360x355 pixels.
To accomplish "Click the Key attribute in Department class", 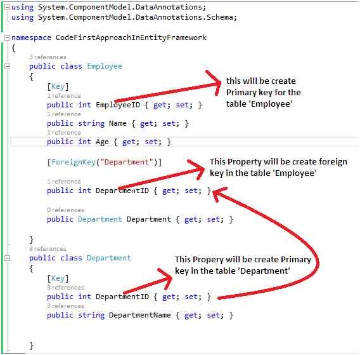I will pyautogui.click(x=58, y=278).
